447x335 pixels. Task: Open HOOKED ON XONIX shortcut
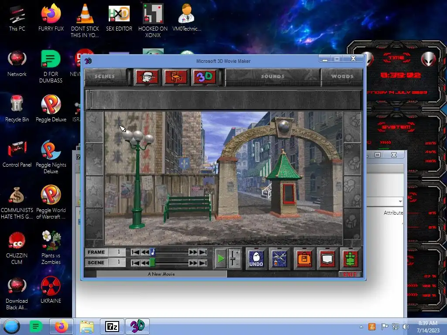[153, 21]
